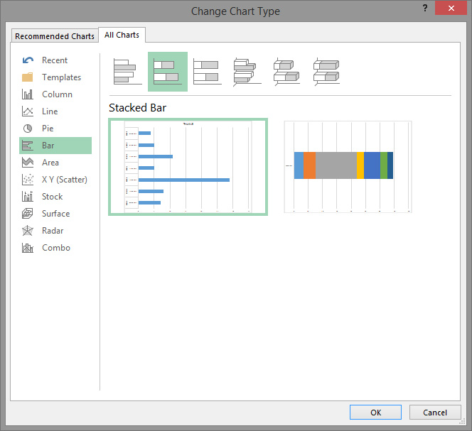Select the Column chart category
The width and height of the screenshot is (472, 431).
point(57,94)
